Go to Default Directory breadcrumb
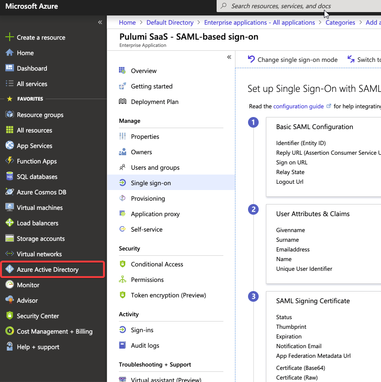Image resolution: width=381 pixels, height=382 pixels. point(170,23)
